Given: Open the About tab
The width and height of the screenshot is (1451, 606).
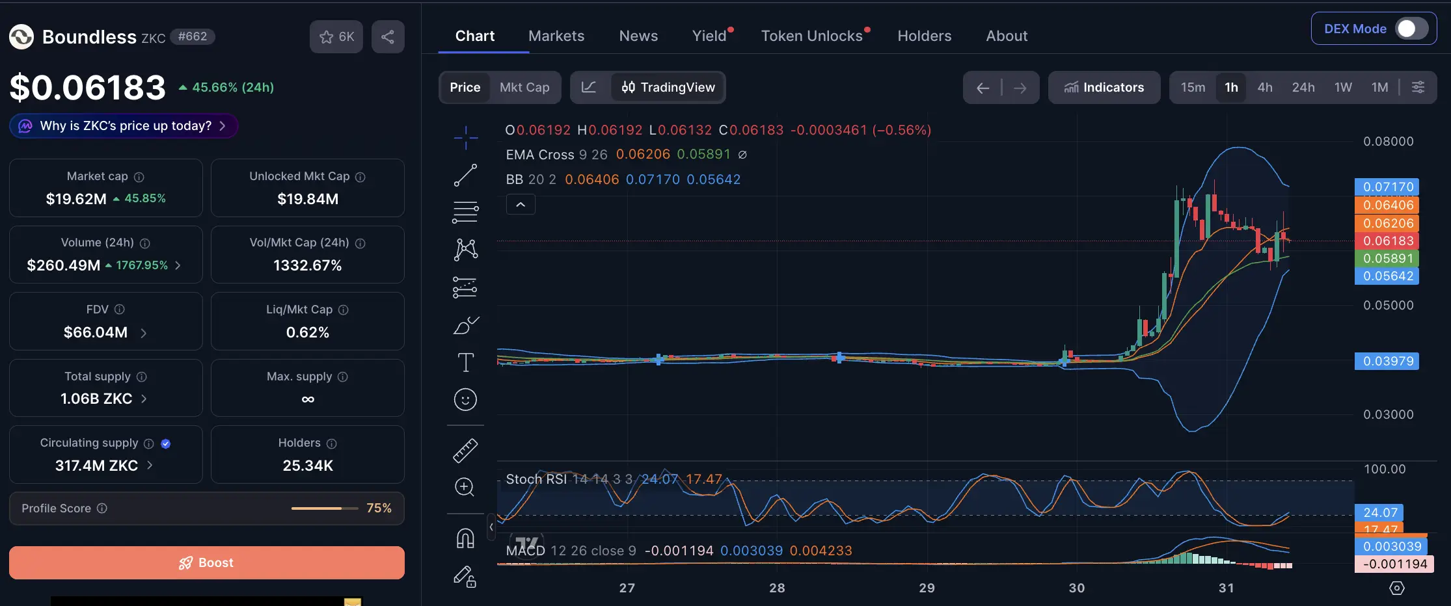Looking at the screenshot, I should tap(1007, 36).
